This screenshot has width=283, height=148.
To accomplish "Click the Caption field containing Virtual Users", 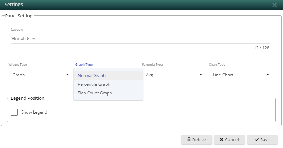I will click(x=140, y=39).
